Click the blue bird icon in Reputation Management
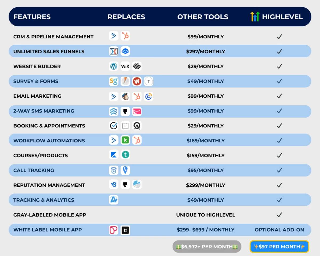 [x=114, y=185]
